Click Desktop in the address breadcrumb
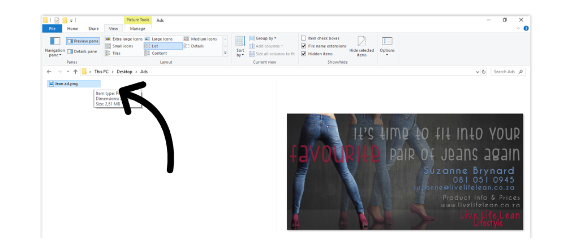The image size is (572, 251). [x=124, y=72]
